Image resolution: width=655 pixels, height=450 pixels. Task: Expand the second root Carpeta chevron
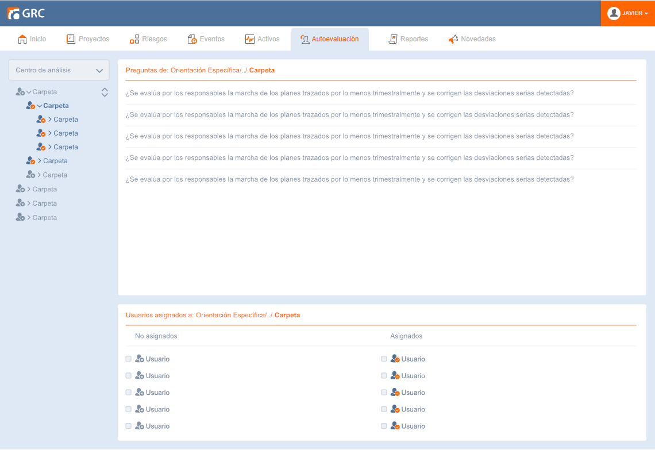[x=29, y=189]
